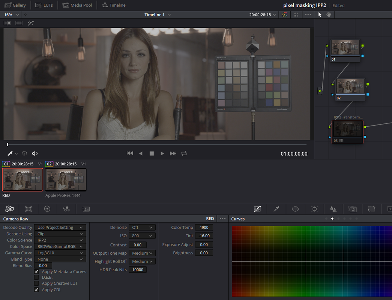Enable the highlight magic wand tool
The image size is (392, 300).
(x=31, y=23)
